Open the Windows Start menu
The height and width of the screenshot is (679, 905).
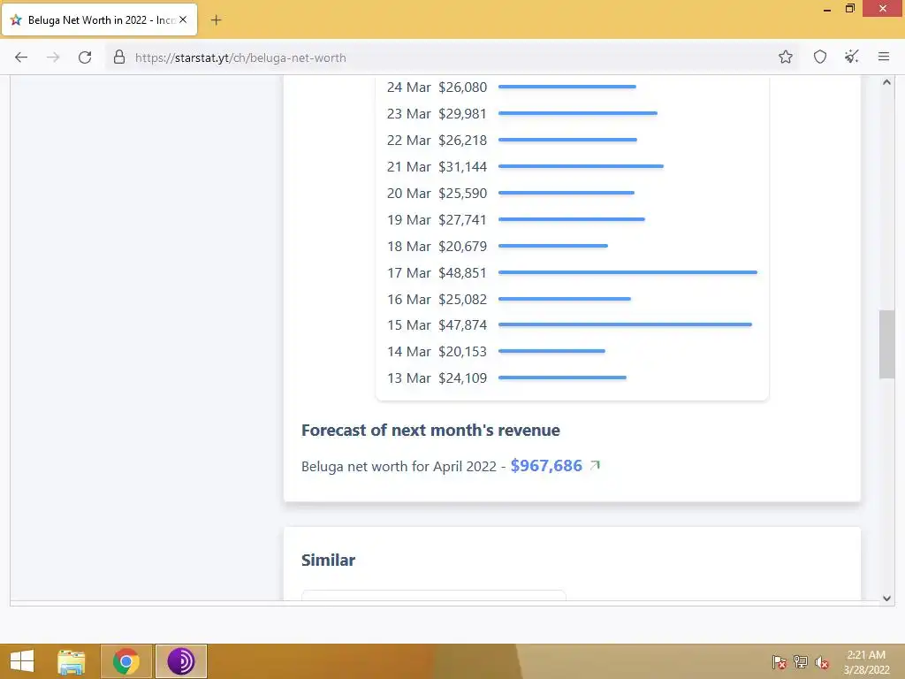[22, 661]
